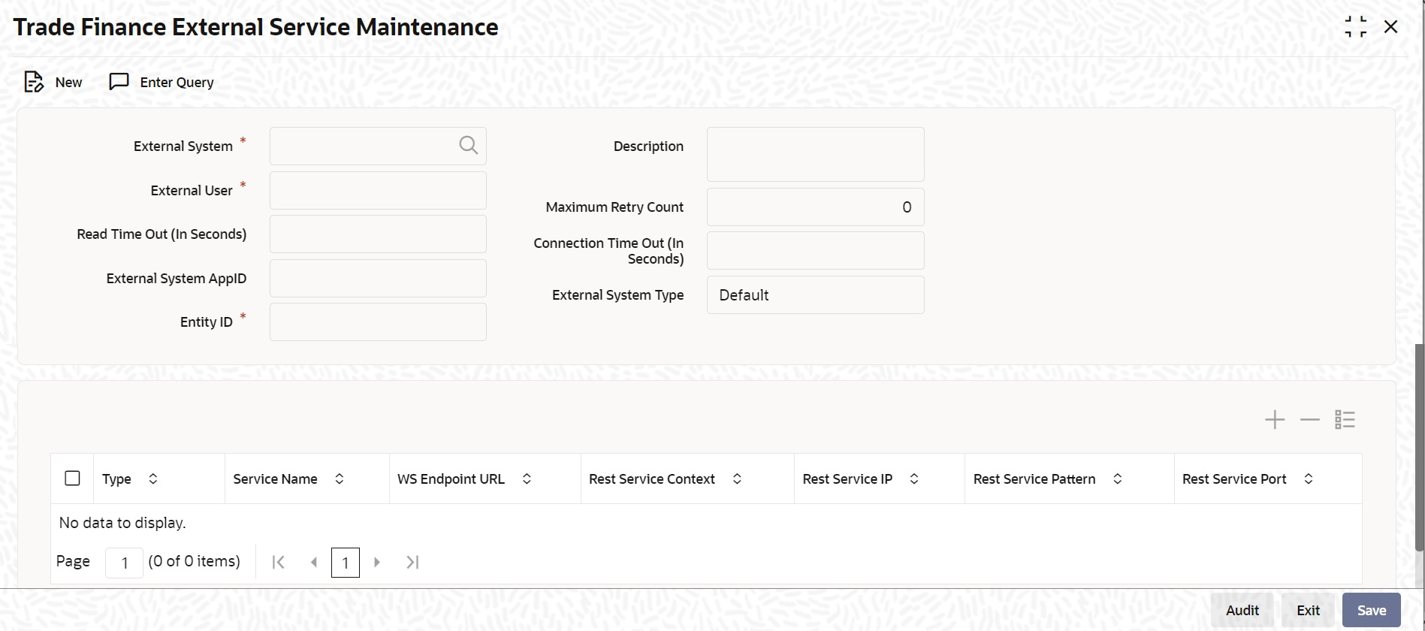Click the New record icon
1425x631 pixels.
tap(34, 82)
